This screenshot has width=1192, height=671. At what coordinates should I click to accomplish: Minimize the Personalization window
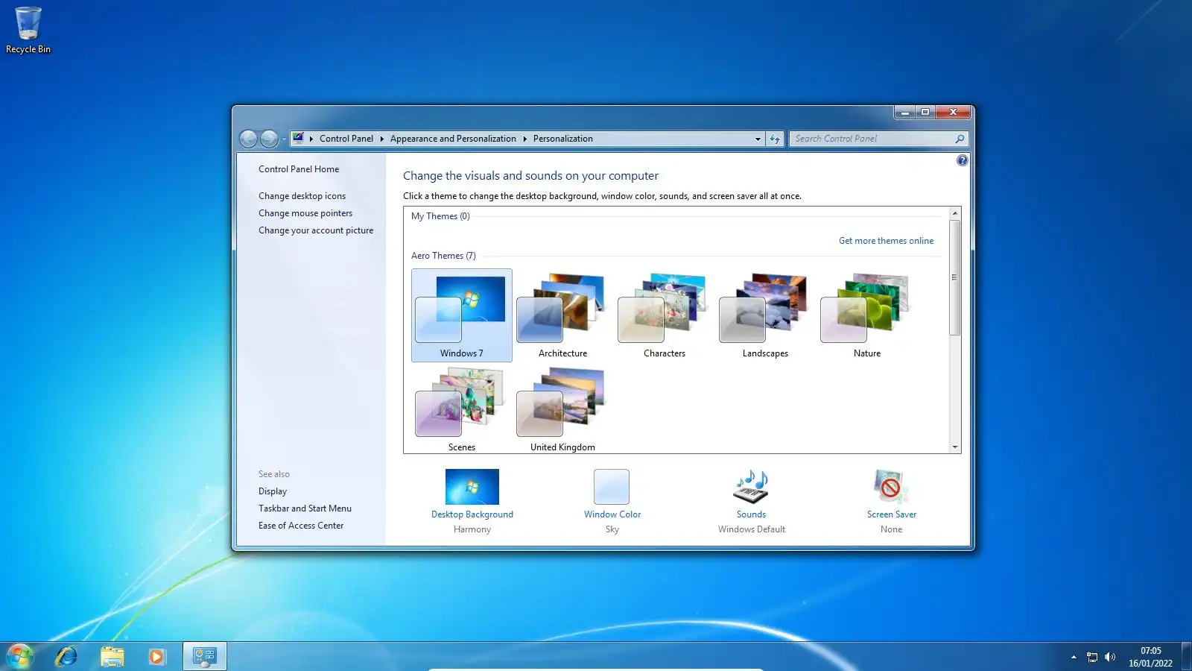click(x=904, y=113)
